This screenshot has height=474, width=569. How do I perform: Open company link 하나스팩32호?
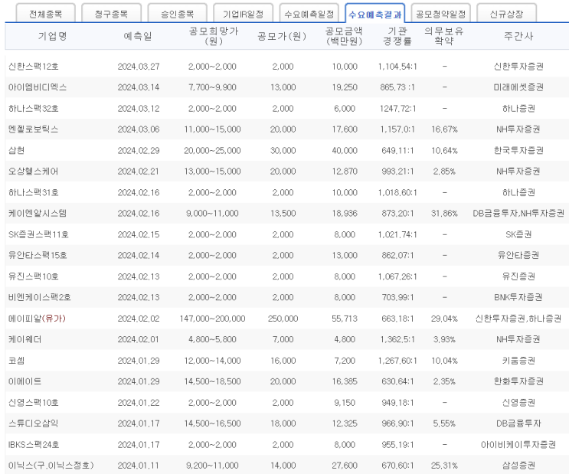(x=34, y=108)
